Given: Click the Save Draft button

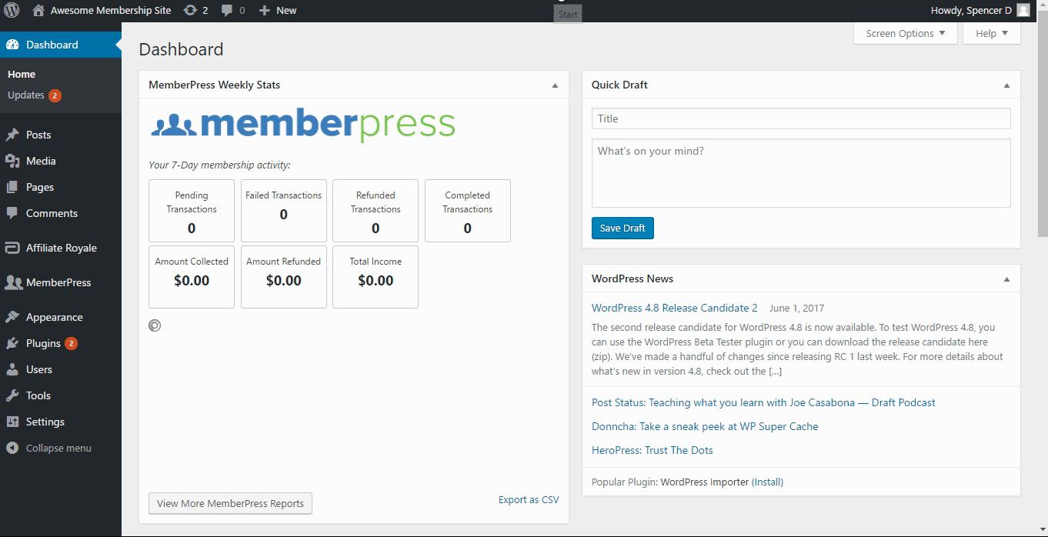Looking at the screenshot, I should pyautogui.click(x=622, y=228).
